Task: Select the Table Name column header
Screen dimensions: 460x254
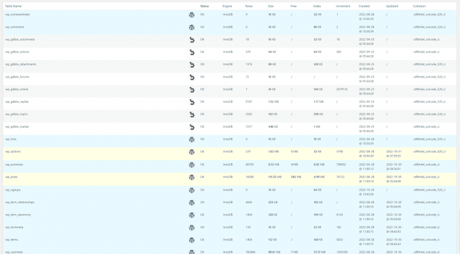Action: coord(13,6)
